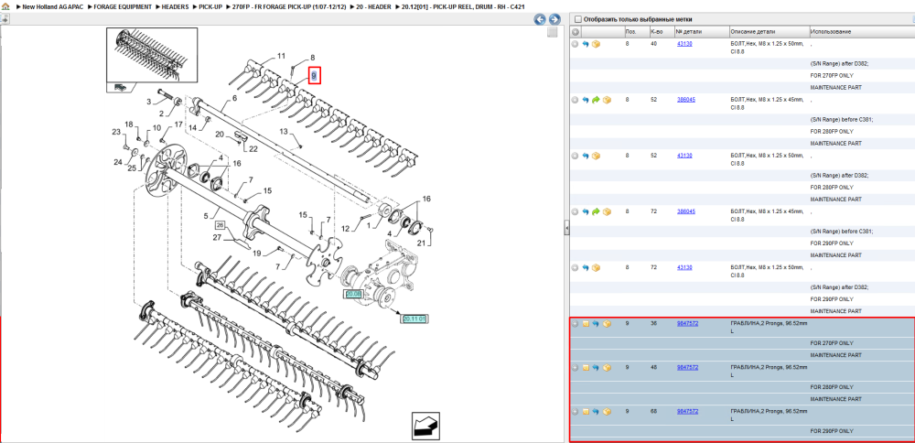The width and height of the screenshot is (915, 443).
Task: Click the blue arrow icon in the 386045 quantity 52 row
Action: tap(586, 100)
